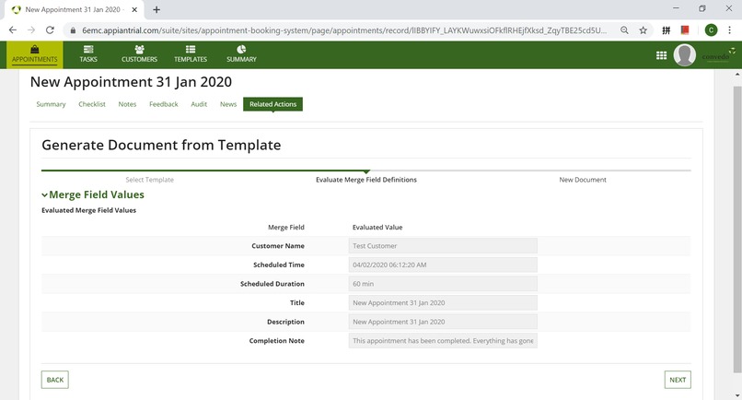742x400 pixels.
Task: Click the Generate Document from Template heading
Action: click(161, 145)
